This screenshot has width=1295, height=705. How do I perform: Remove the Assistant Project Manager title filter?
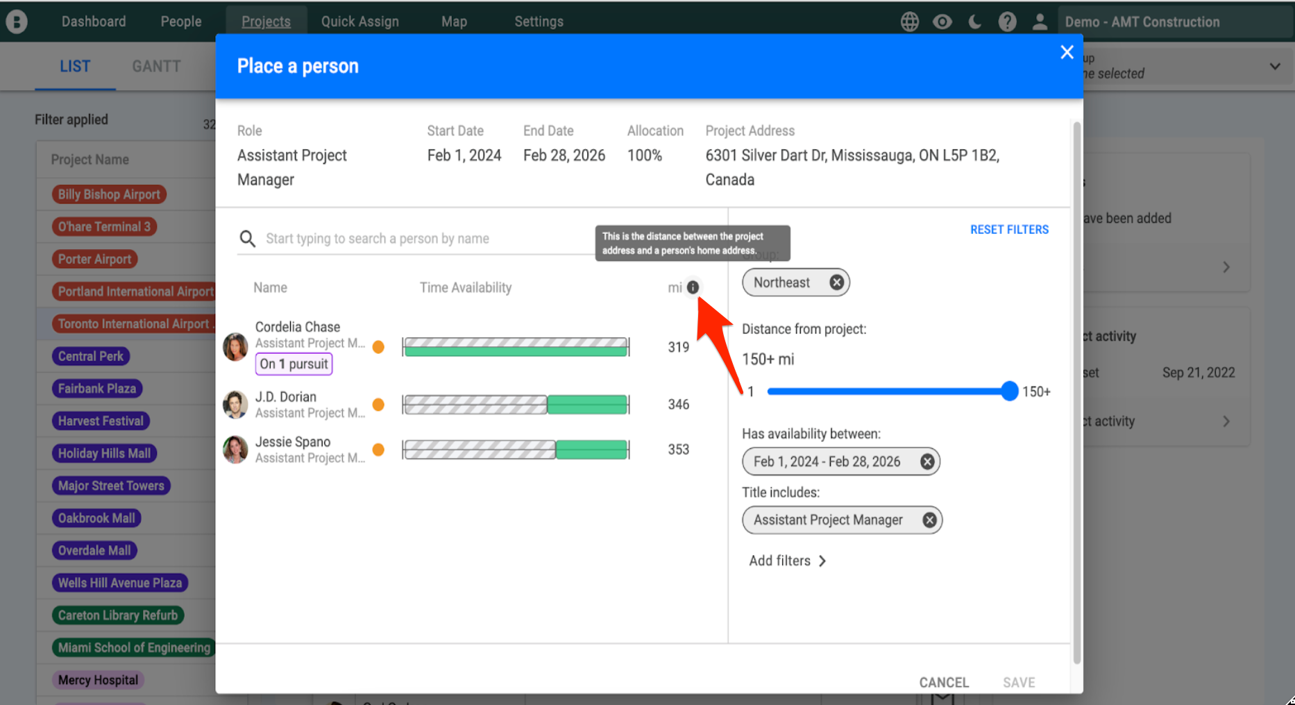[x=929, y=520]
